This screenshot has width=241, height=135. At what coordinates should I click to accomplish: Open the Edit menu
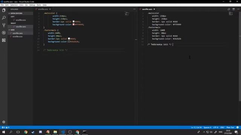7,5
